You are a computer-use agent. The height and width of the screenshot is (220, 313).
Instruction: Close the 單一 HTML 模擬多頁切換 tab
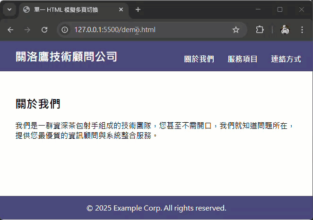[121, 9]
